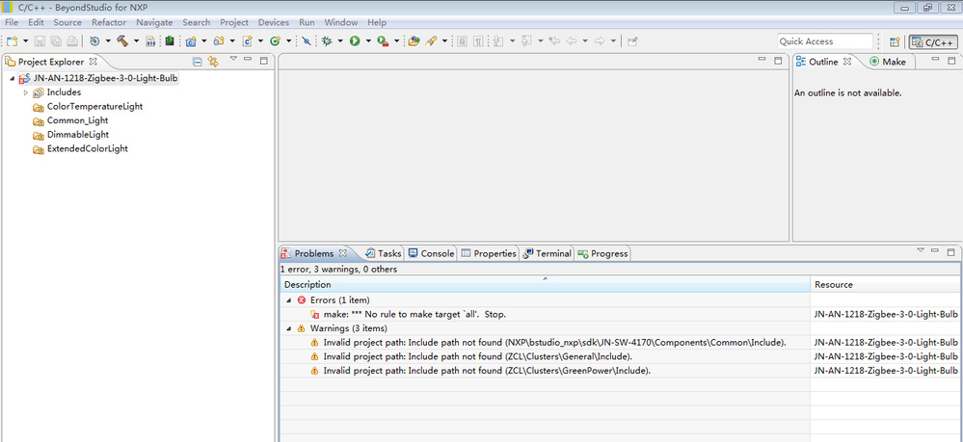Click the Quick Access search field
The height and width of the screenshot is (442, 963).
[825, 41]
